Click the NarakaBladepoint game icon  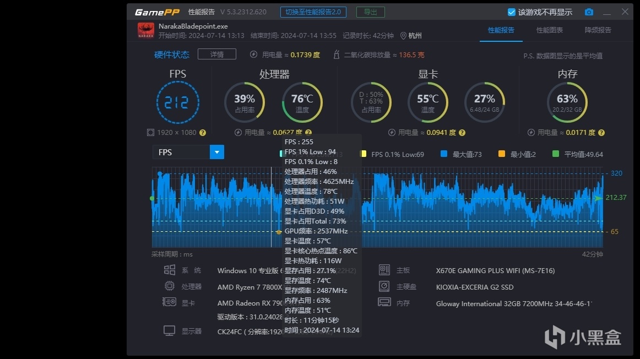click(x=146, y=31)
